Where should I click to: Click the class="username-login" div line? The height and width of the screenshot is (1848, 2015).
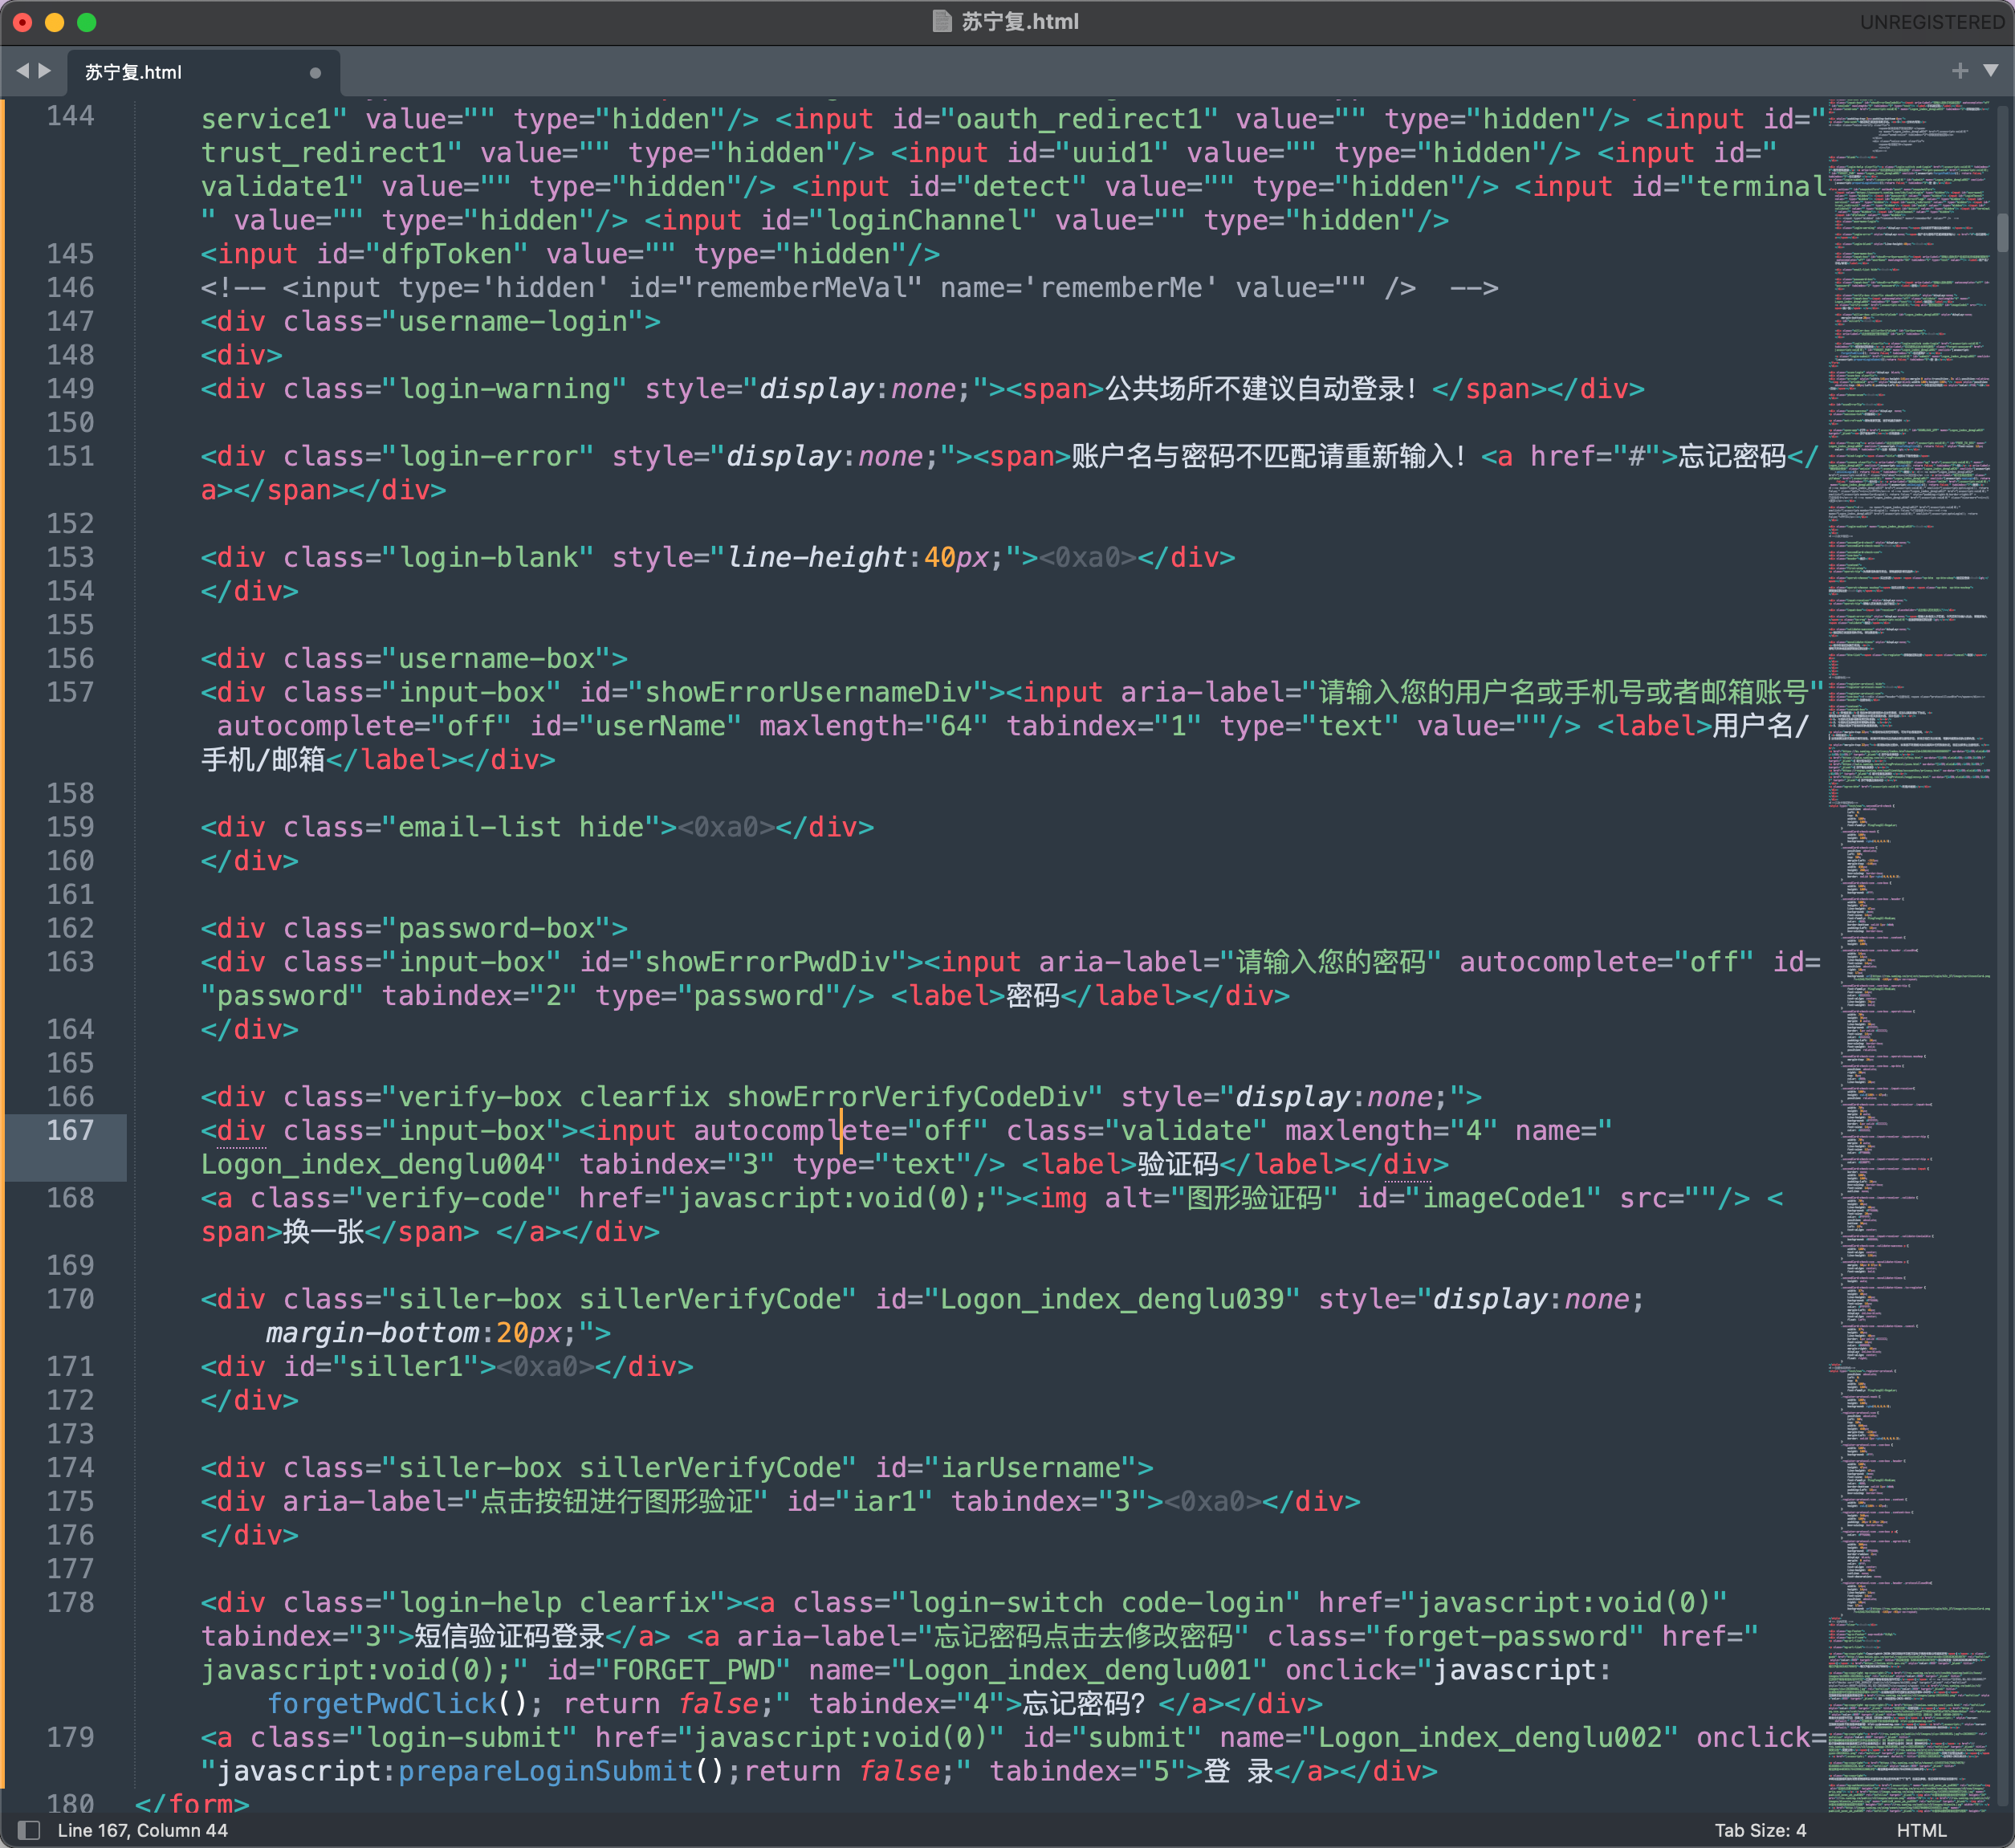click(x=431, y=321)
